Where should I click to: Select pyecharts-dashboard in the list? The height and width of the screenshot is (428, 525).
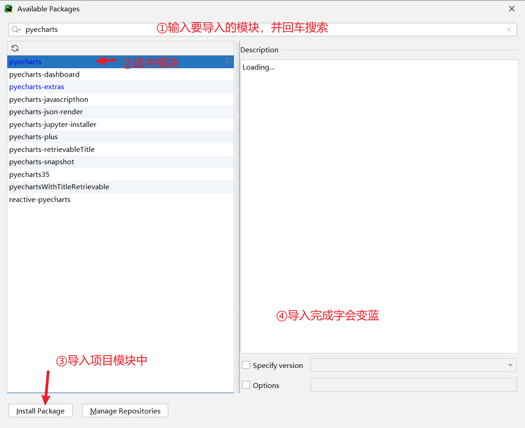(x=121, y=74)
